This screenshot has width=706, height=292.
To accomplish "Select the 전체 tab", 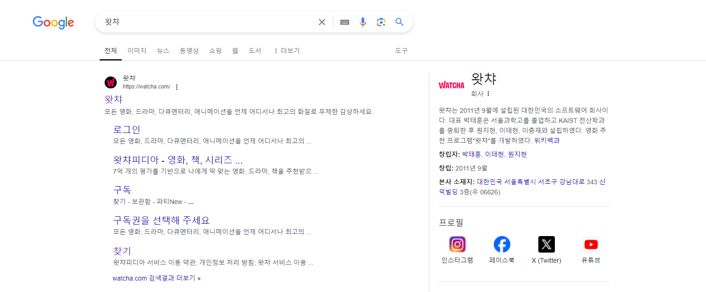I will [111, 51].
